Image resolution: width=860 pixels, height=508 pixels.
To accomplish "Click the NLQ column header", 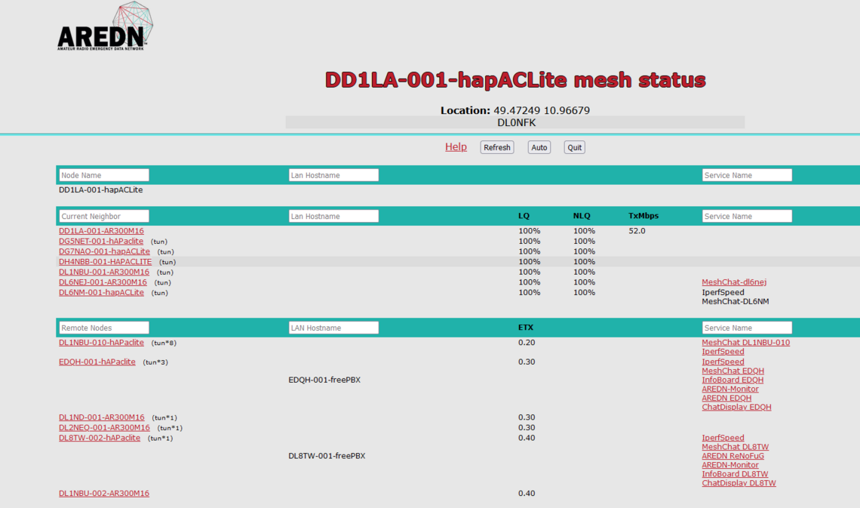I will pyautogui.click(x=582, y=216).
